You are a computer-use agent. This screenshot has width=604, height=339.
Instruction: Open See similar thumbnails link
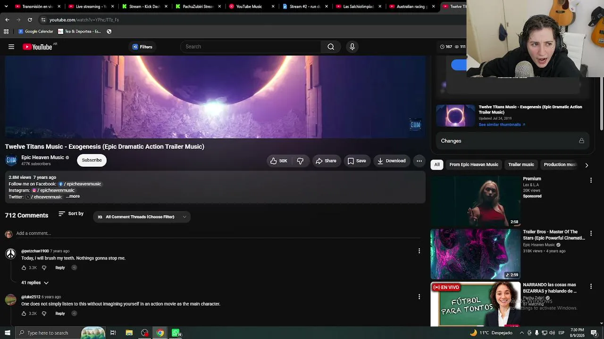502,125
